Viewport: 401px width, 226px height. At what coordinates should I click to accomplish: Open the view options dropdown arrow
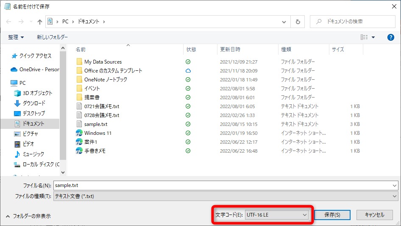[373, 37]
